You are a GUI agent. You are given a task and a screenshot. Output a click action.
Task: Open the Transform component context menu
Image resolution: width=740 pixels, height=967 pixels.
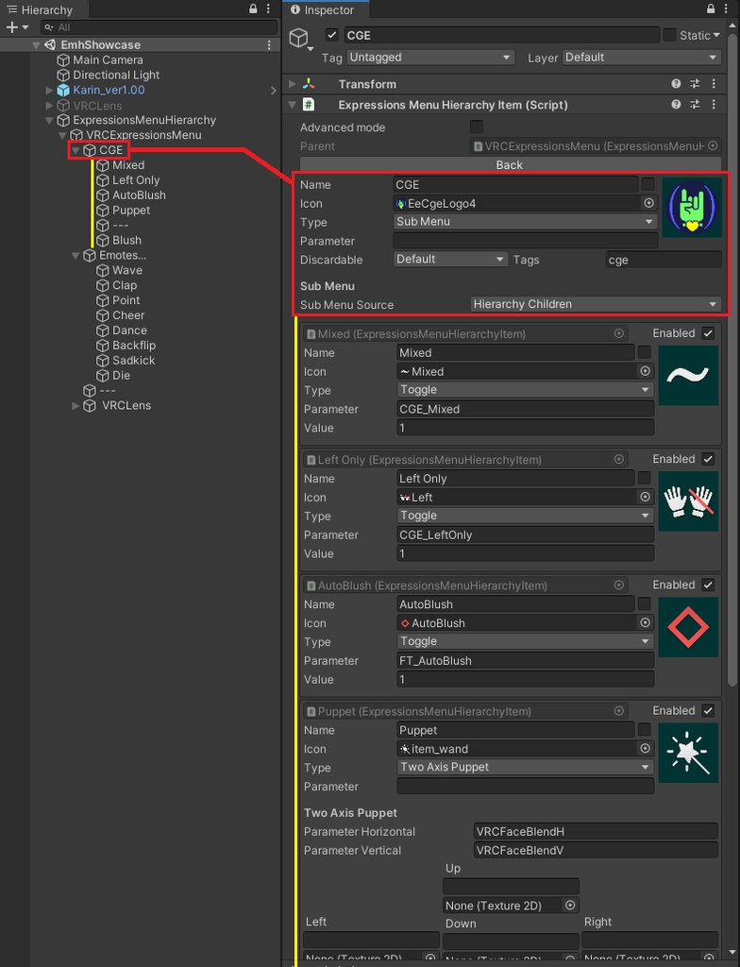coord(715,84)
